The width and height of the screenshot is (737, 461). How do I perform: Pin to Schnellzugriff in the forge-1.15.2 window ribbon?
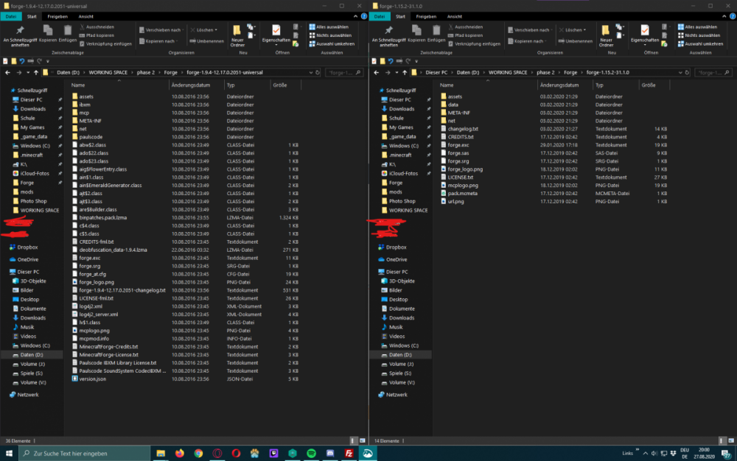(388, 35)
